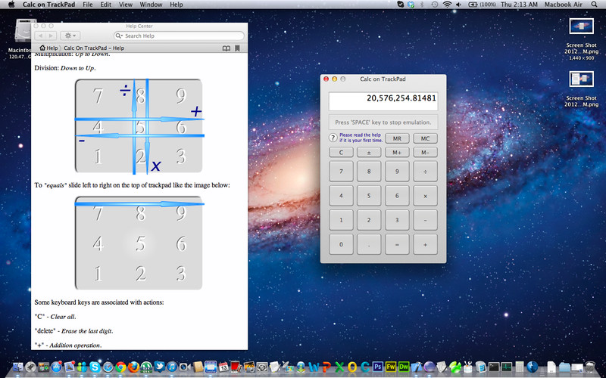The height and width of the screenshot is (378, 606).
Task: Click the 0 key on calculator
Action: pyautogui.click(x=341, y=244)
